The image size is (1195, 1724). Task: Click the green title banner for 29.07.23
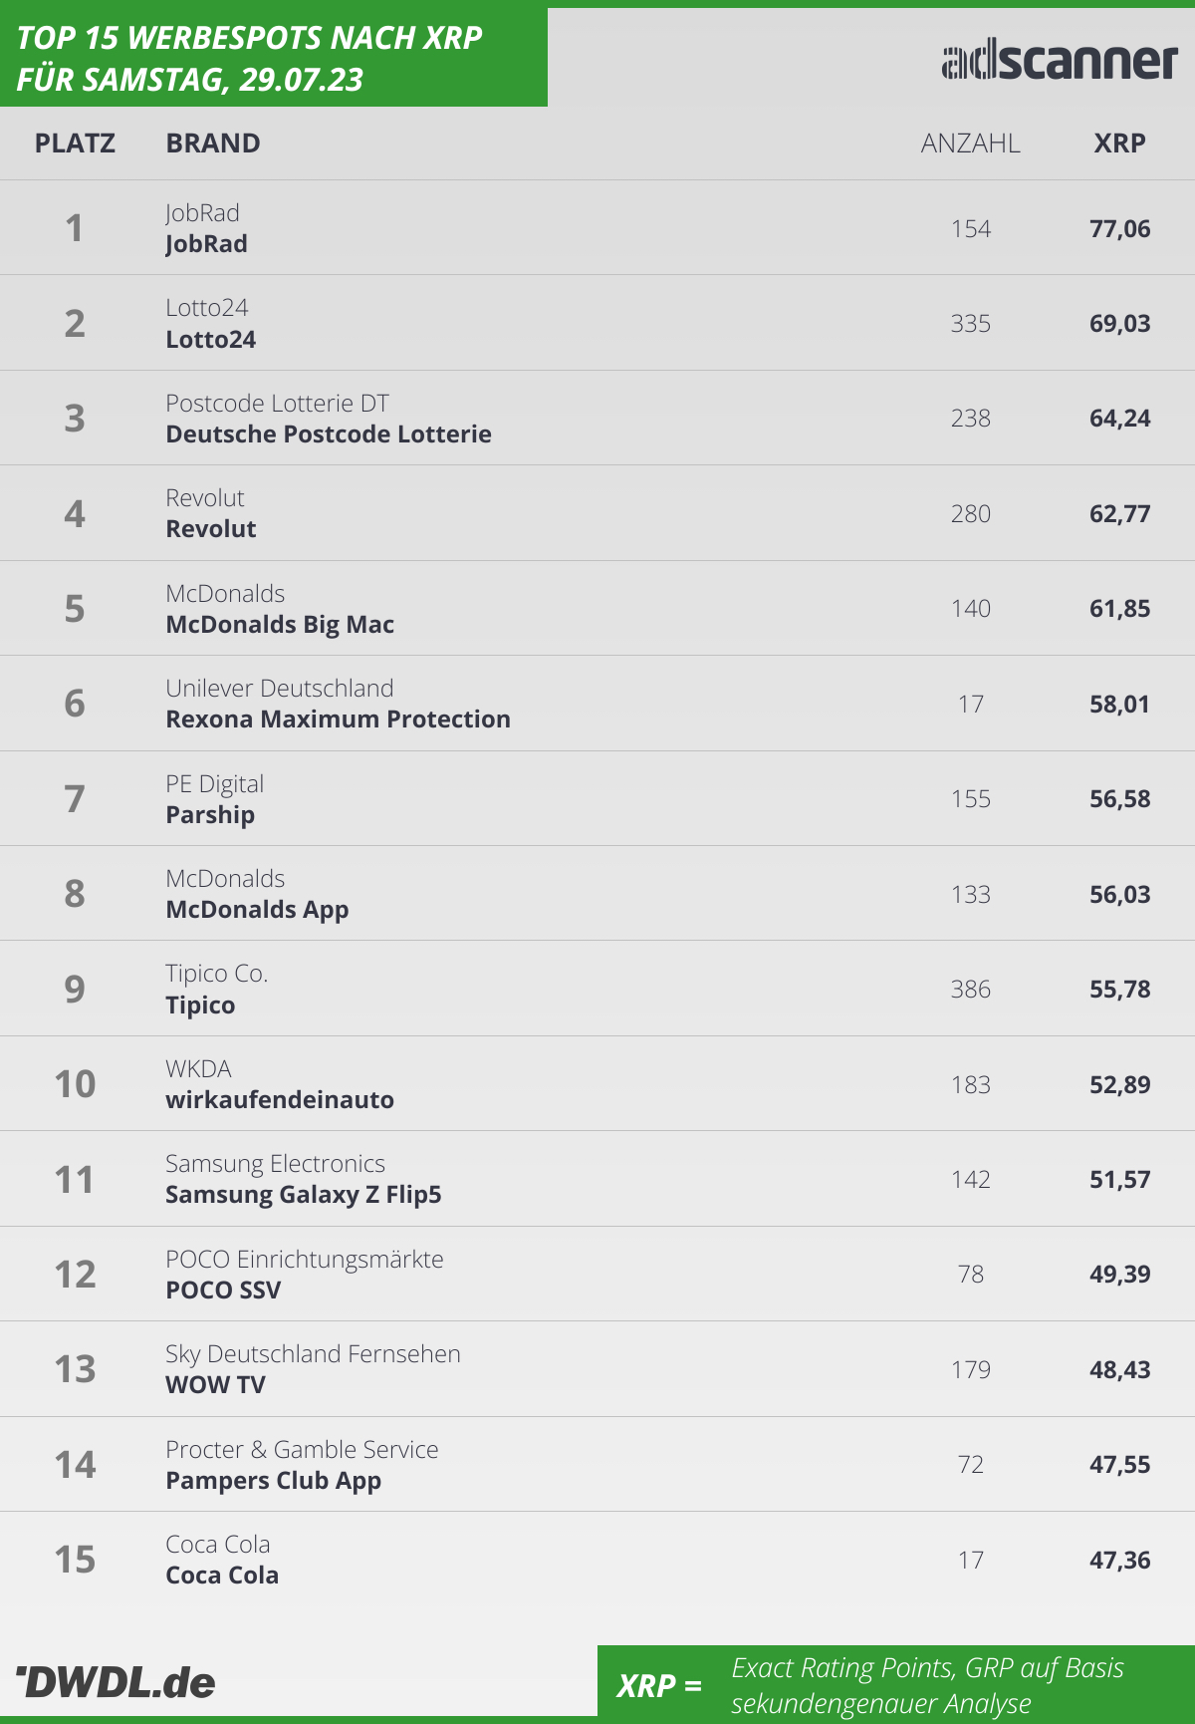click(274, 57)
